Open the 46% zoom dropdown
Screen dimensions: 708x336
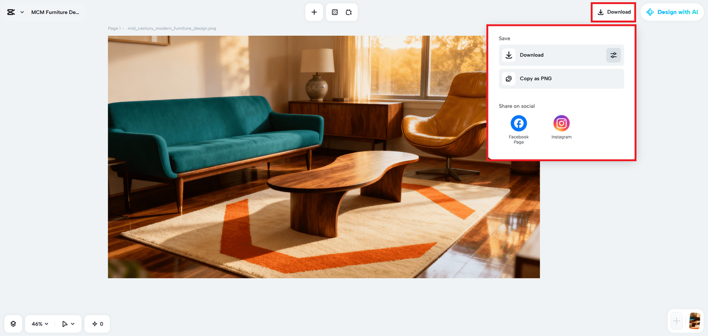40,324
